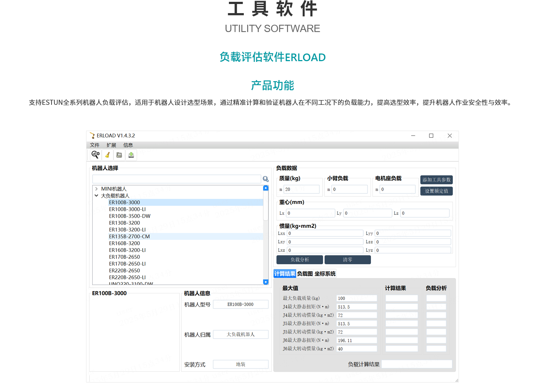This screenshot has width=545, height=384.
Task: Open the 扩展 menu
Action: [x=111, y=145]
